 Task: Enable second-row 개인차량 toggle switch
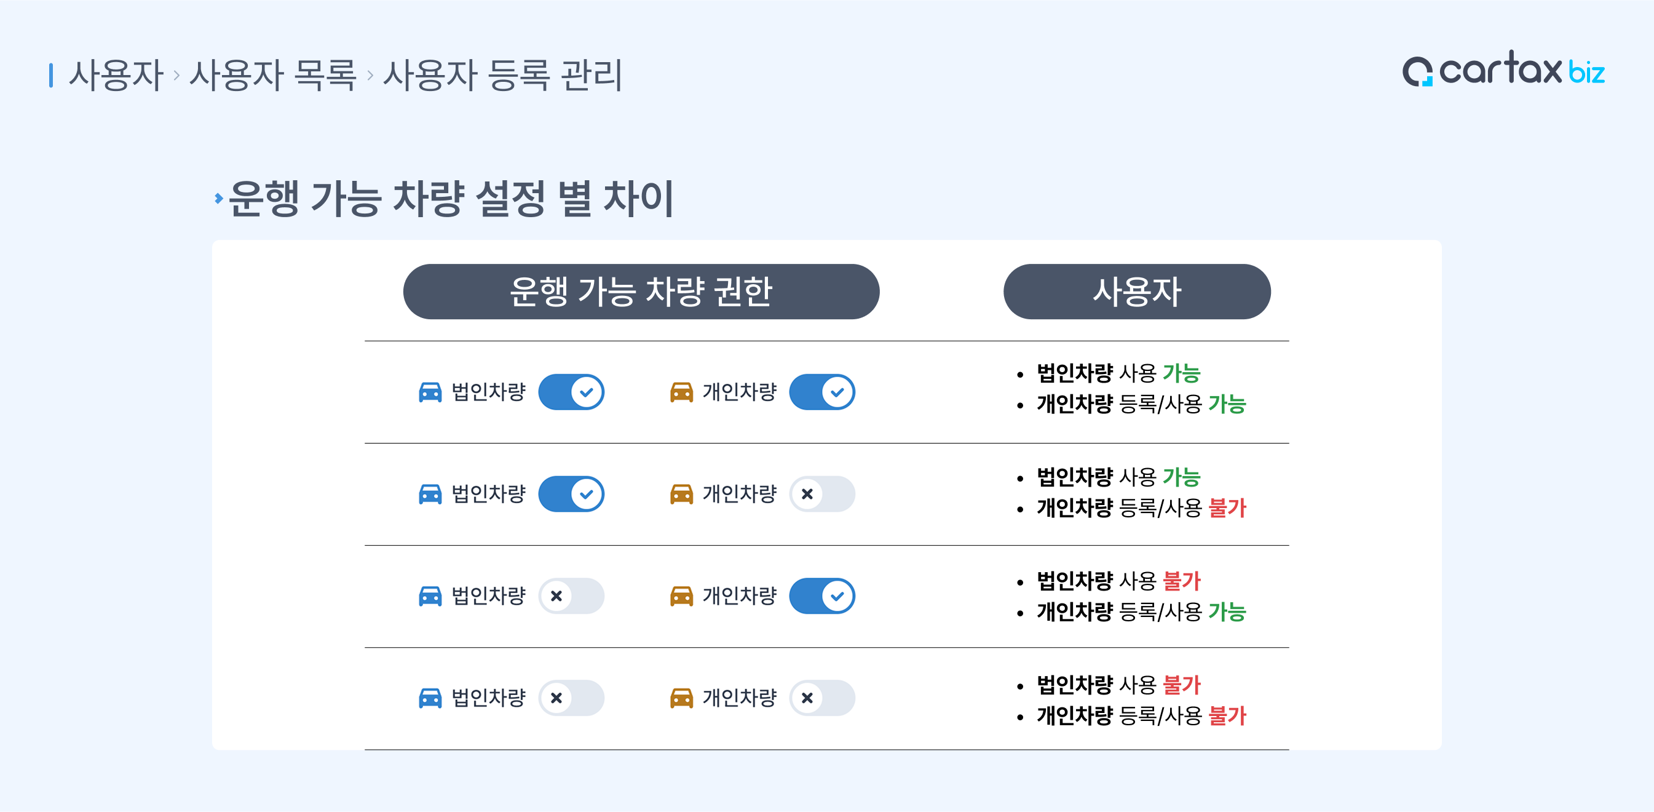pyautogui.click(x=822, y=494)
